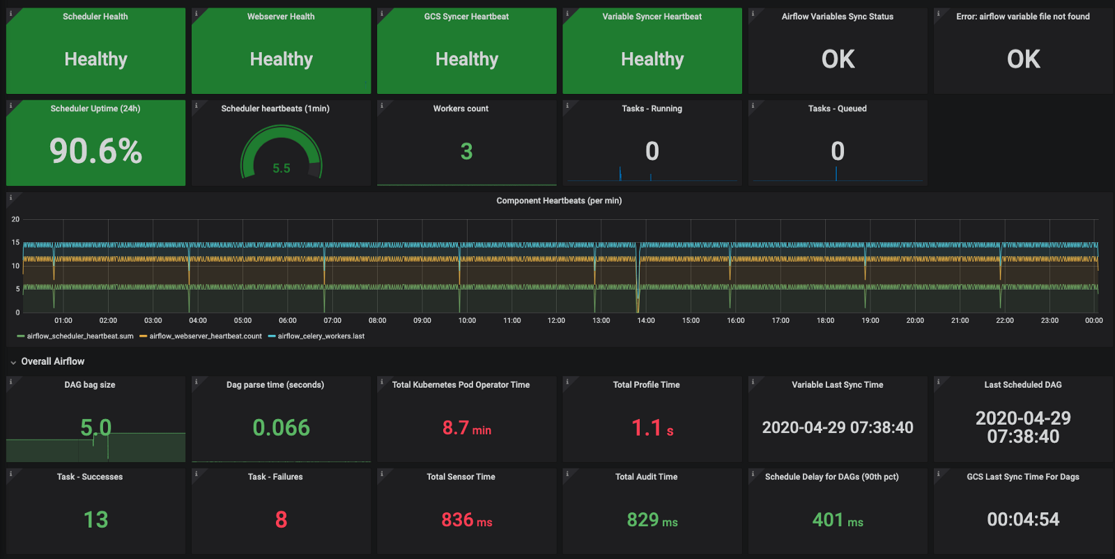
Task: Click the info icon on Variable Syncer Heartbeat panel
Action: pyautogui.click(x=567, y=13)
